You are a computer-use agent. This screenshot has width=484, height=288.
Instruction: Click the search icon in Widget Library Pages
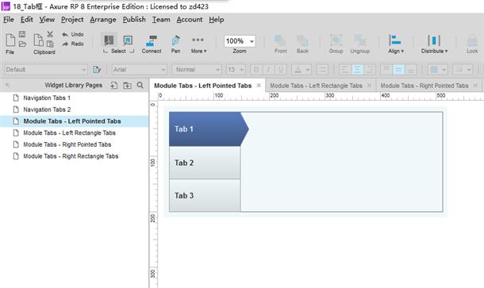pyautogui.click(x=140, y=85)
